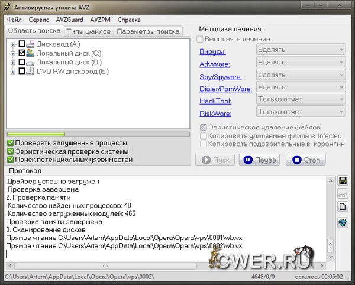Toggle Эвристическая проверка системы checkbox

(x=11, y=151)
